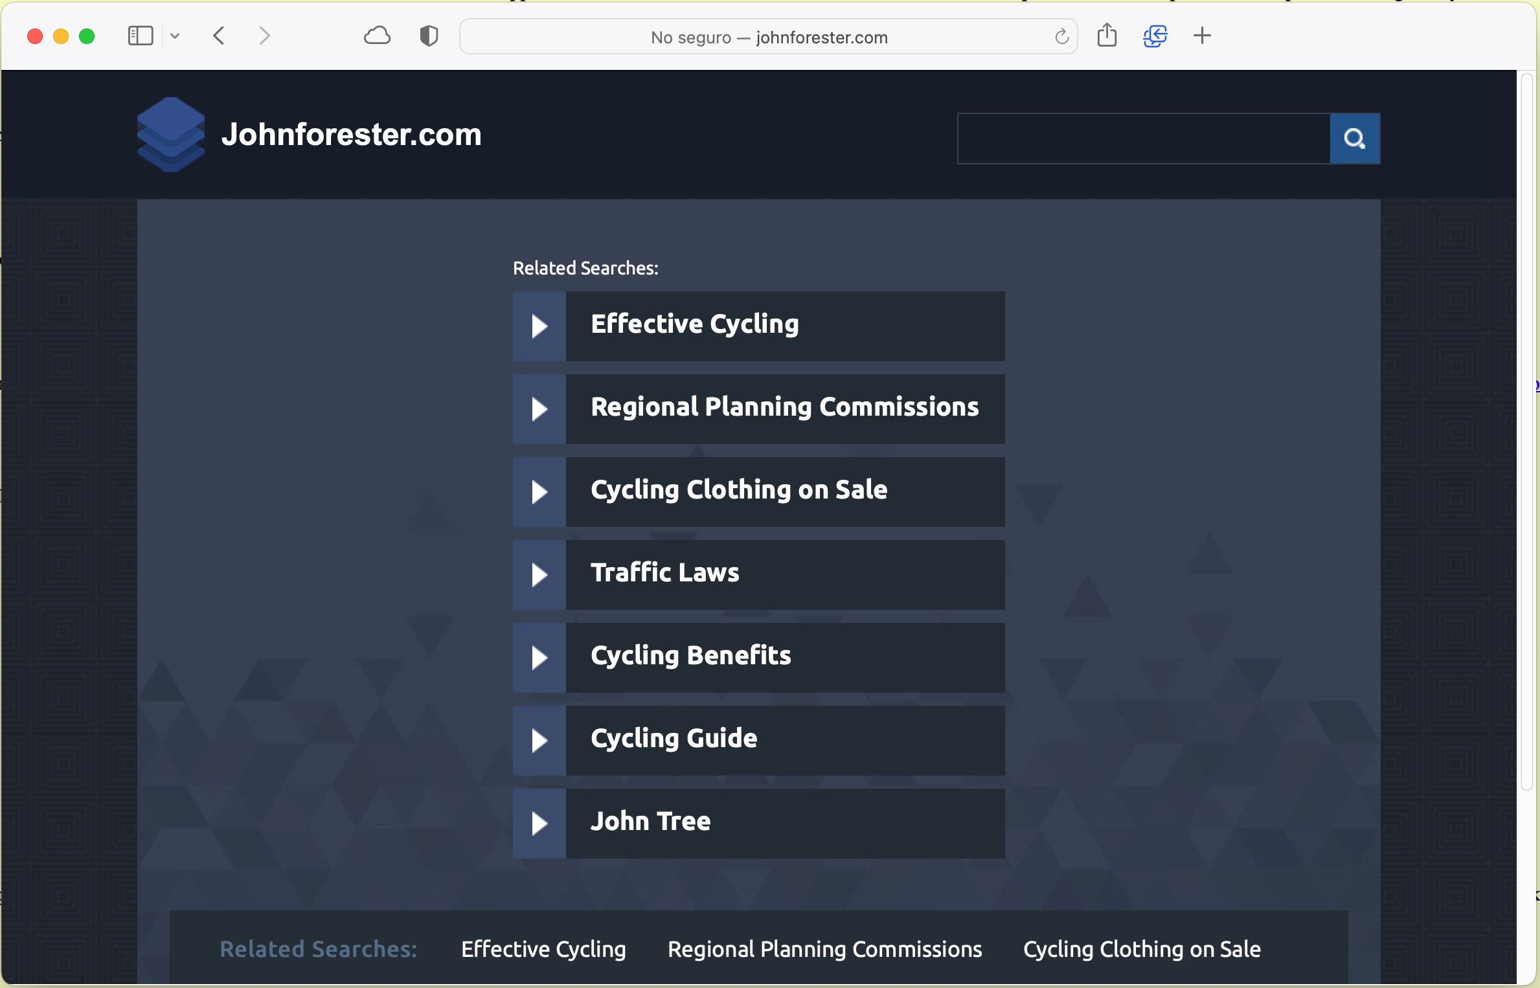Click the Johnforester.com site title
The width and height of the screenshot is (1540, 988).
352,135
